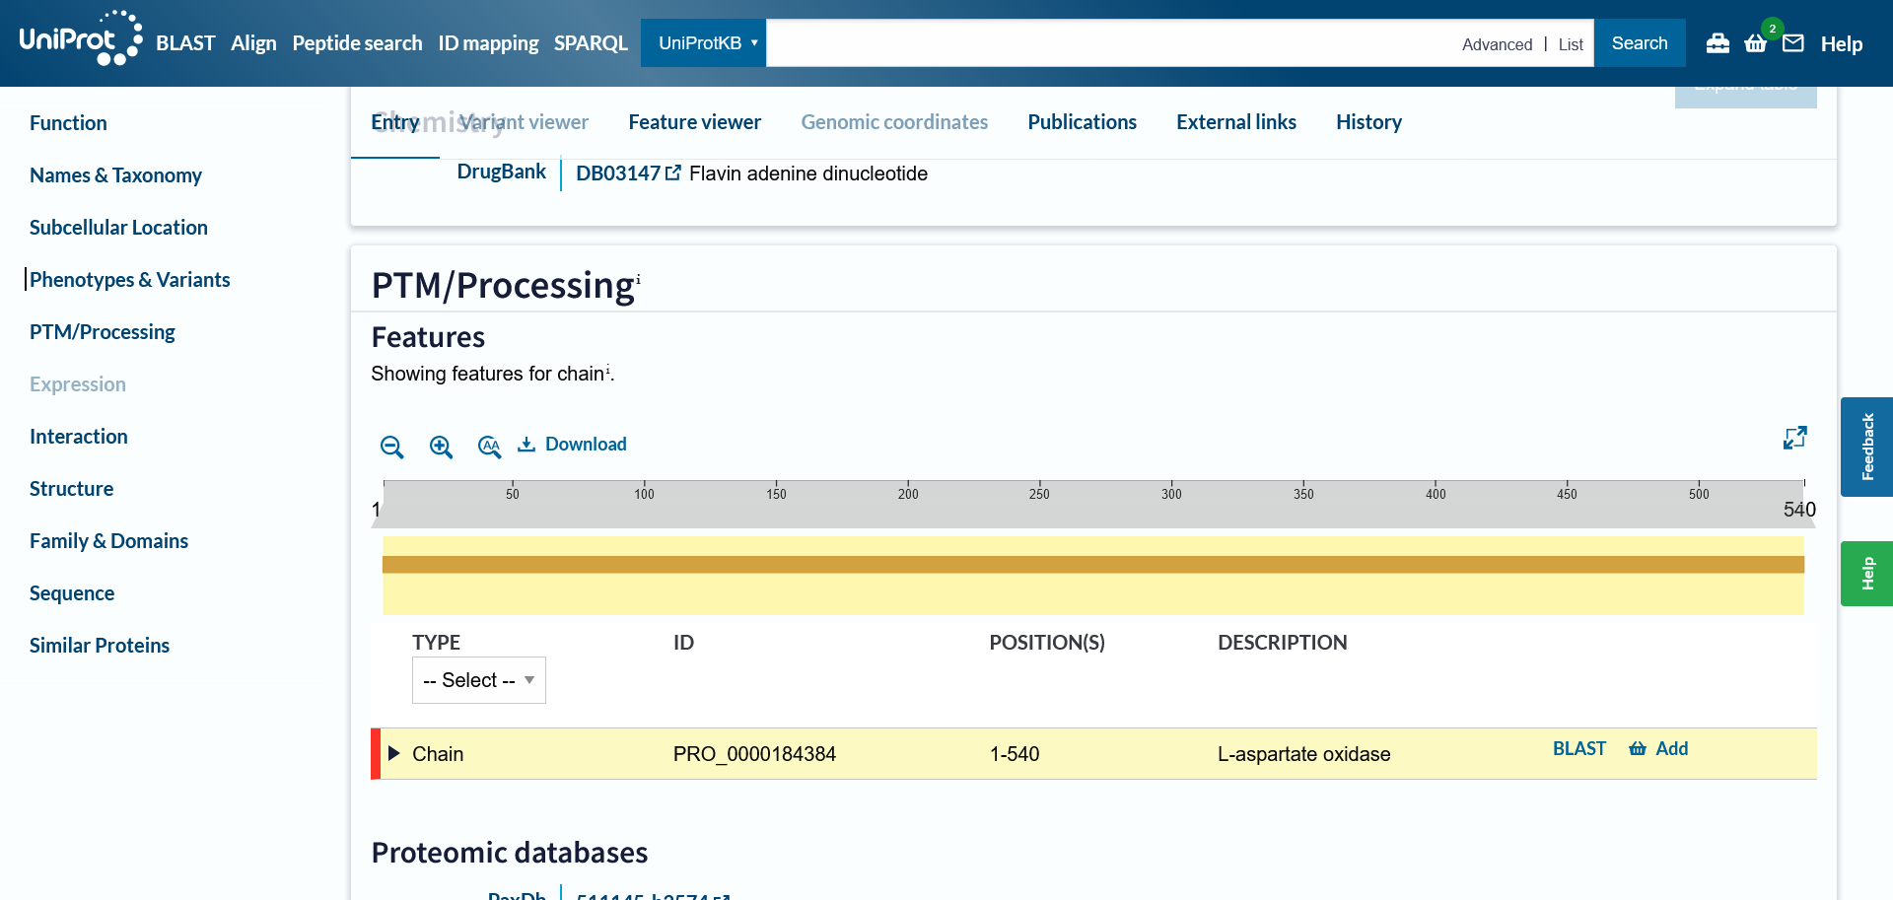Click info superscript after 'chain' text

tap(607, 369)
